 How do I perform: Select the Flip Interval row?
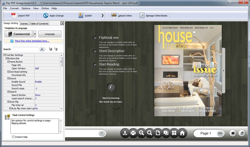(x=31, y=105)
